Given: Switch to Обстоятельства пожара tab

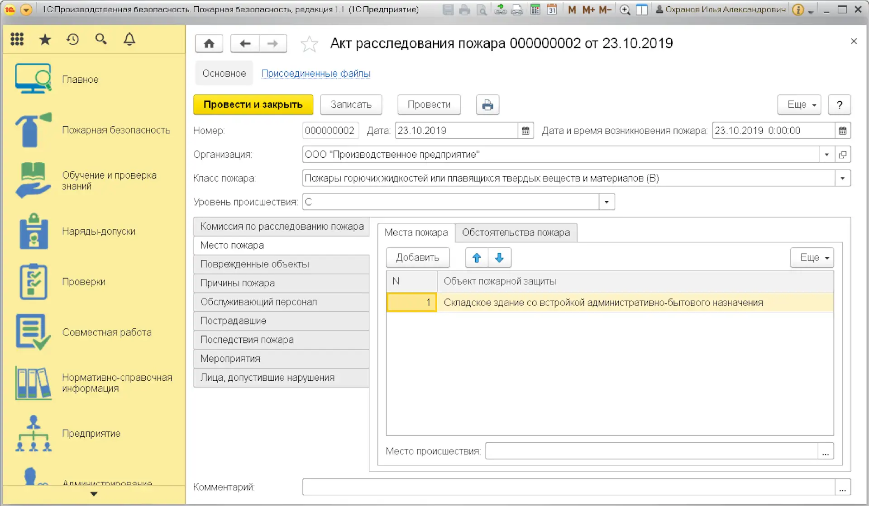Looking at the screenshot, I should 516,232.
